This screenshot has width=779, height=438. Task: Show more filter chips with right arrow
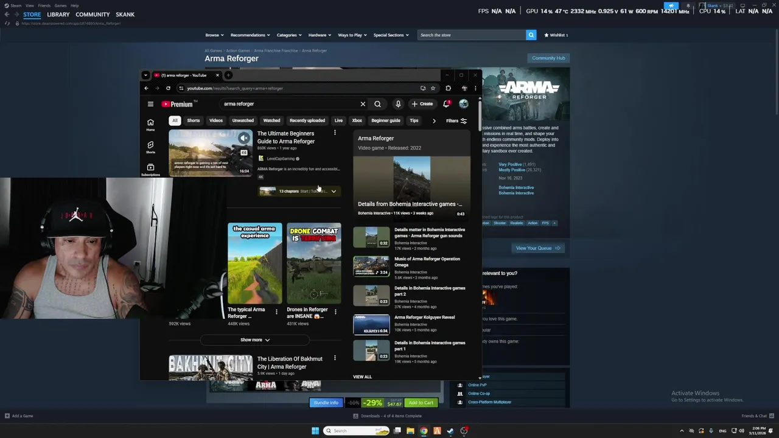pyautogui.click(x=434, y=120)
